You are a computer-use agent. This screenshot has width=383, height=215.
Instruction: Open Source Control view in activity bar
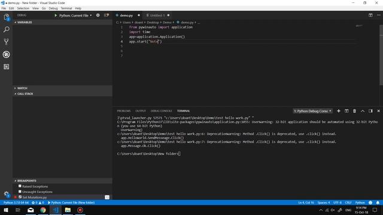tap(7, 42)
